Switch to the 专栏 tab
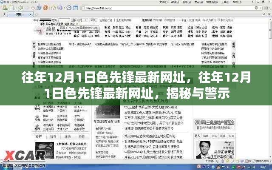This screenshot has width=272, height=170. tap(39, 136)
